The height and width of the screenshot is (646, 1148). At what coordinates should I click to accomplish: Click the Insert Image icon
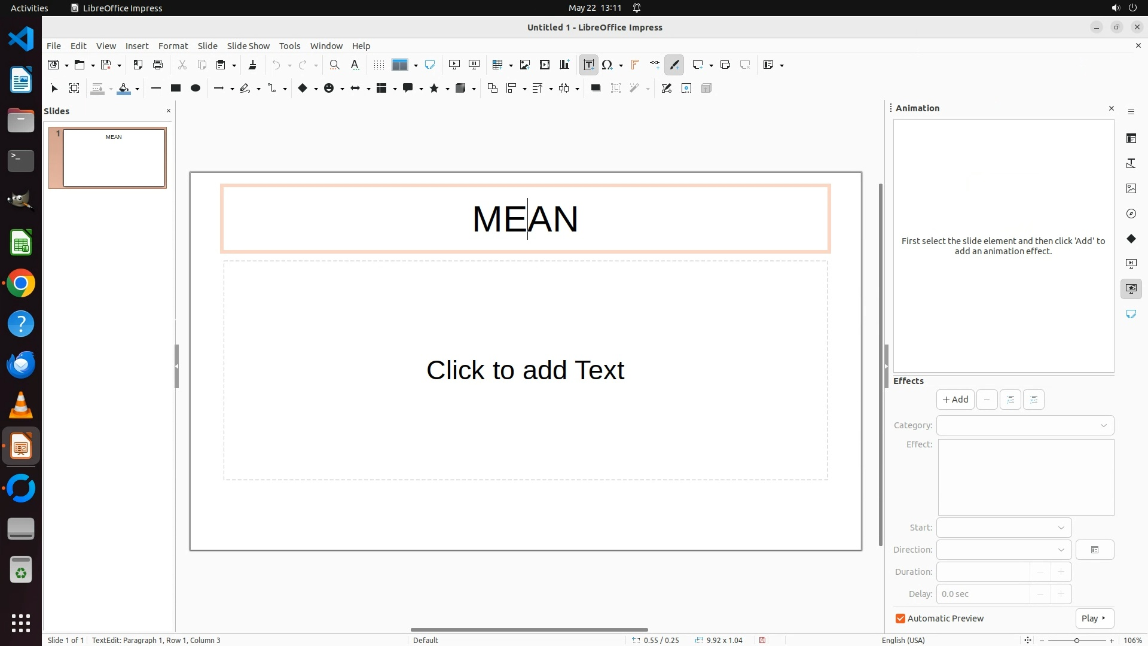[524, 65]
